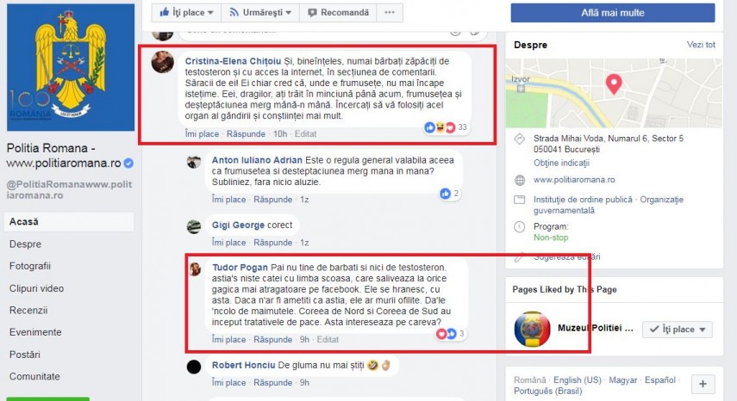Expand the Urmărești follow dropdown

(260, 13)
